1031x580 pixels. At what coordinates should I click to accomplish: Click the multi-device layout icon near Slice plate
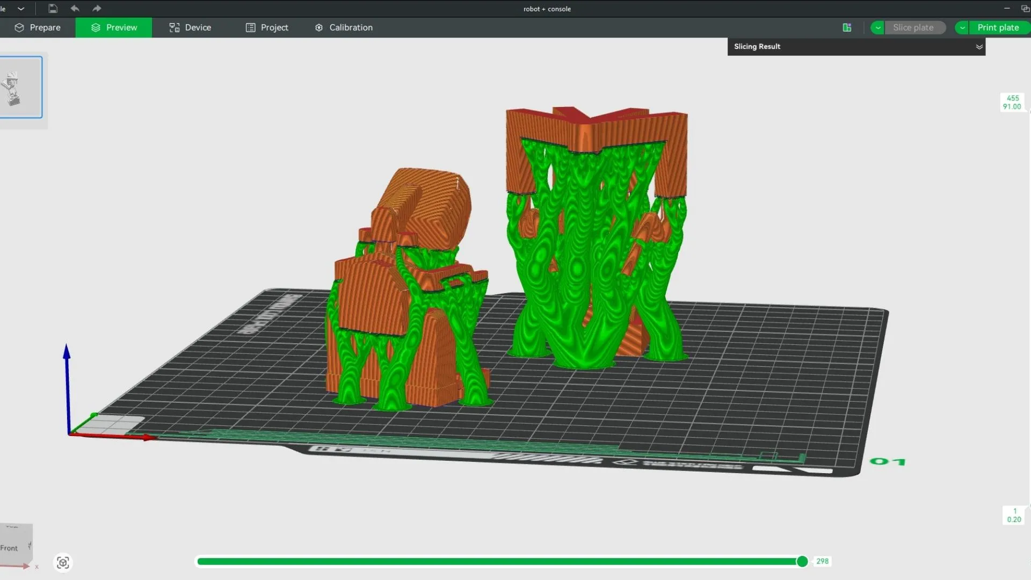[847, 27]
